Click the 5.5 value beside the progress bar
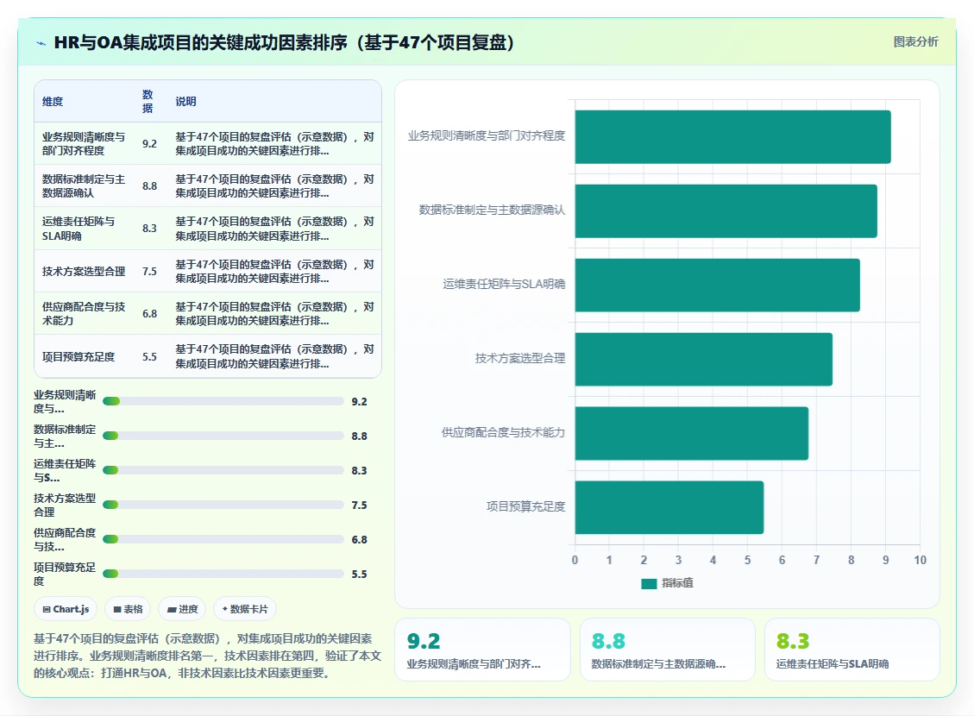Screen dimensions: 974x716 tap(359, 575)
